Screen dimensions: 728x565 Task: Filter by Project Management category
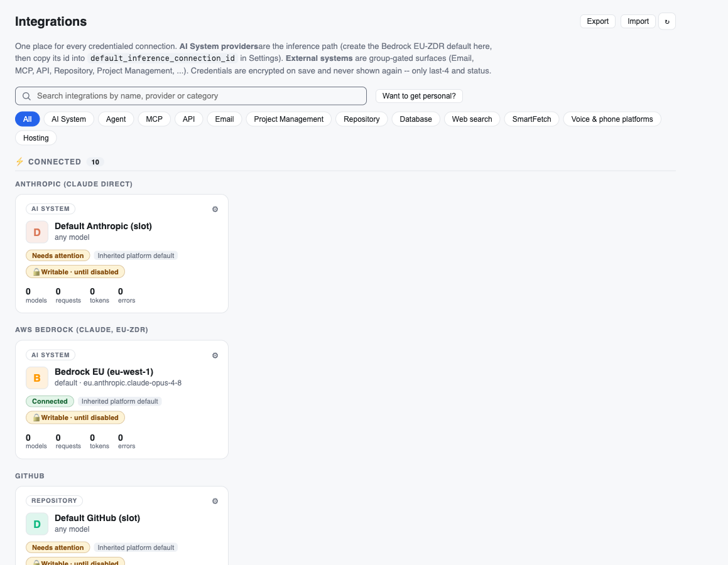tap(289, 119)
